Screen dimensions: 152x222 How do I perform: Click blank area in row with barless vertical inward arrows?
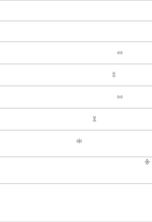pyautogui.click(x=57, y=75)
